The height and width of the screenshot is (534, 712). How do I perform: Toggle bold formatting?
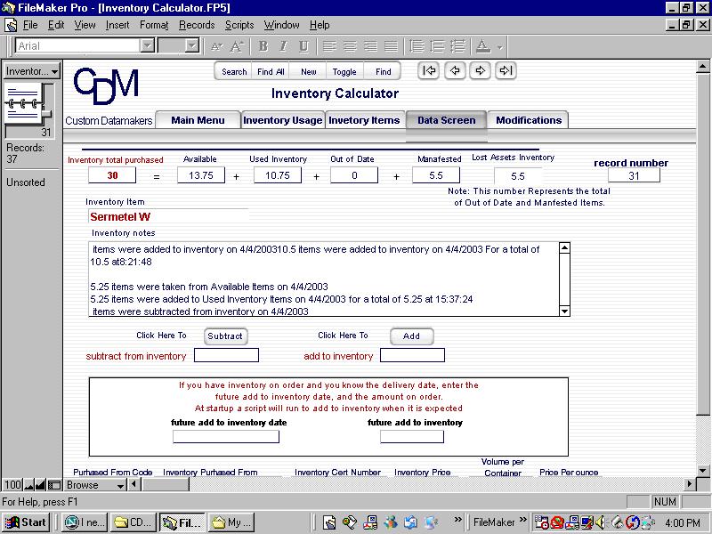[x=263, y=46]
